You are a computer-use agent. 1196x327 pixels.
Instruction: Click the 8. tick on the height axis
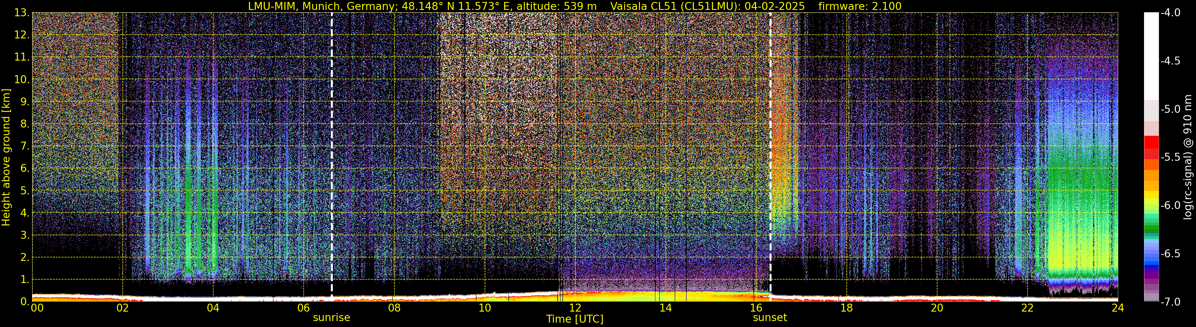tap(25, 124)
